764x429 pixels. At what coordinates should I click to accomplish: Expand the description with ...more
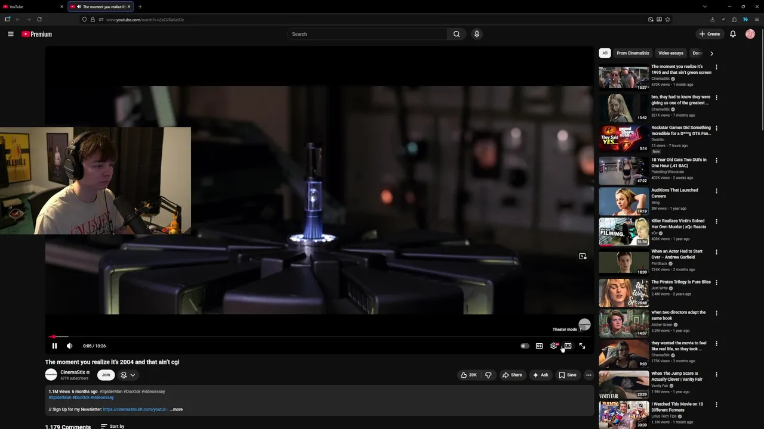tap(177, 409)
